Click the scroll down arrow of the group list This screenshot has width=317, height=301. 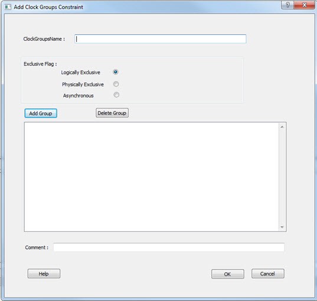[x=282, y=227]
